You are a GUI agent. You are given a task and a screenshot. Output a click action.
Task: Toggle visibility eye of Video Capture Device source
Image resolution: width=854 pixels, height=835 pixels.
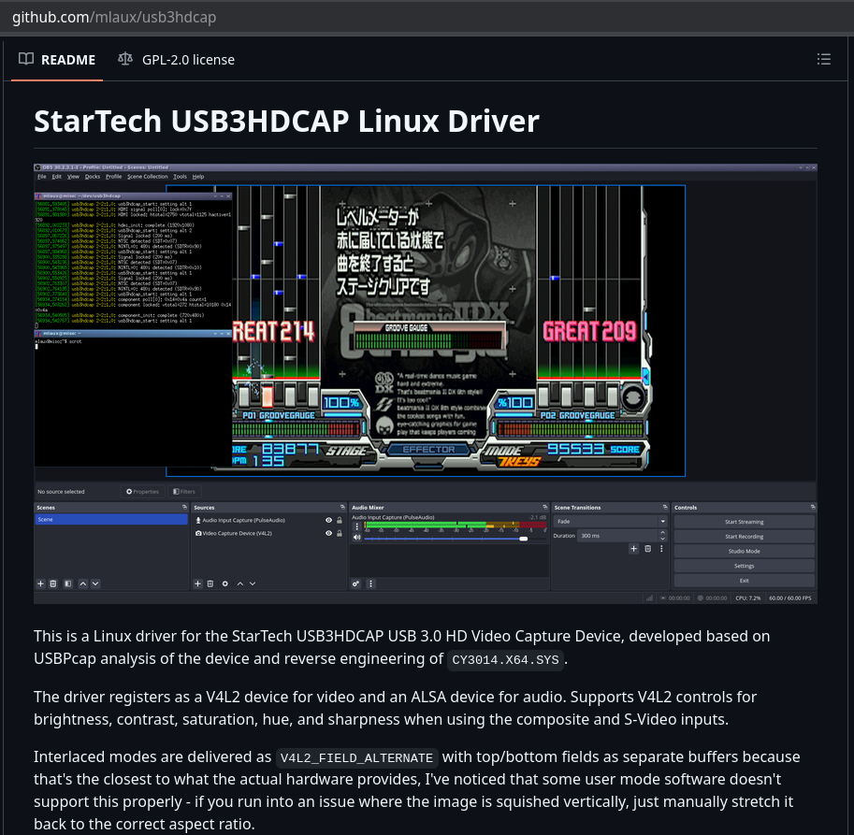tap(328, 533)
